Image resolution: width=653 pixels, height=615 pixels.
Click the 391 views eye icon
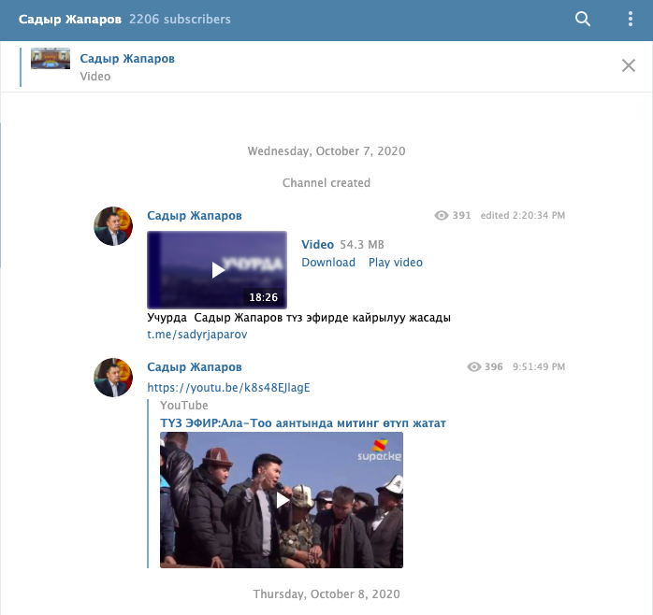(x=443, y=216)
